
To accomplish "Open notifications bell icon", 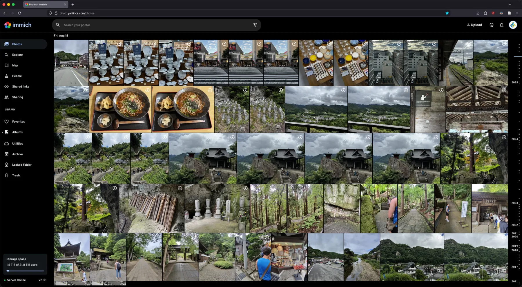I will point(501,25).
